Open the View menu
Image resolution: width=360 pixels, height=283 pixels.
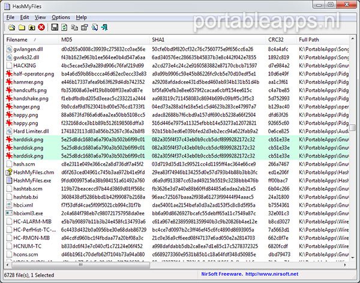tap(40, 17)
